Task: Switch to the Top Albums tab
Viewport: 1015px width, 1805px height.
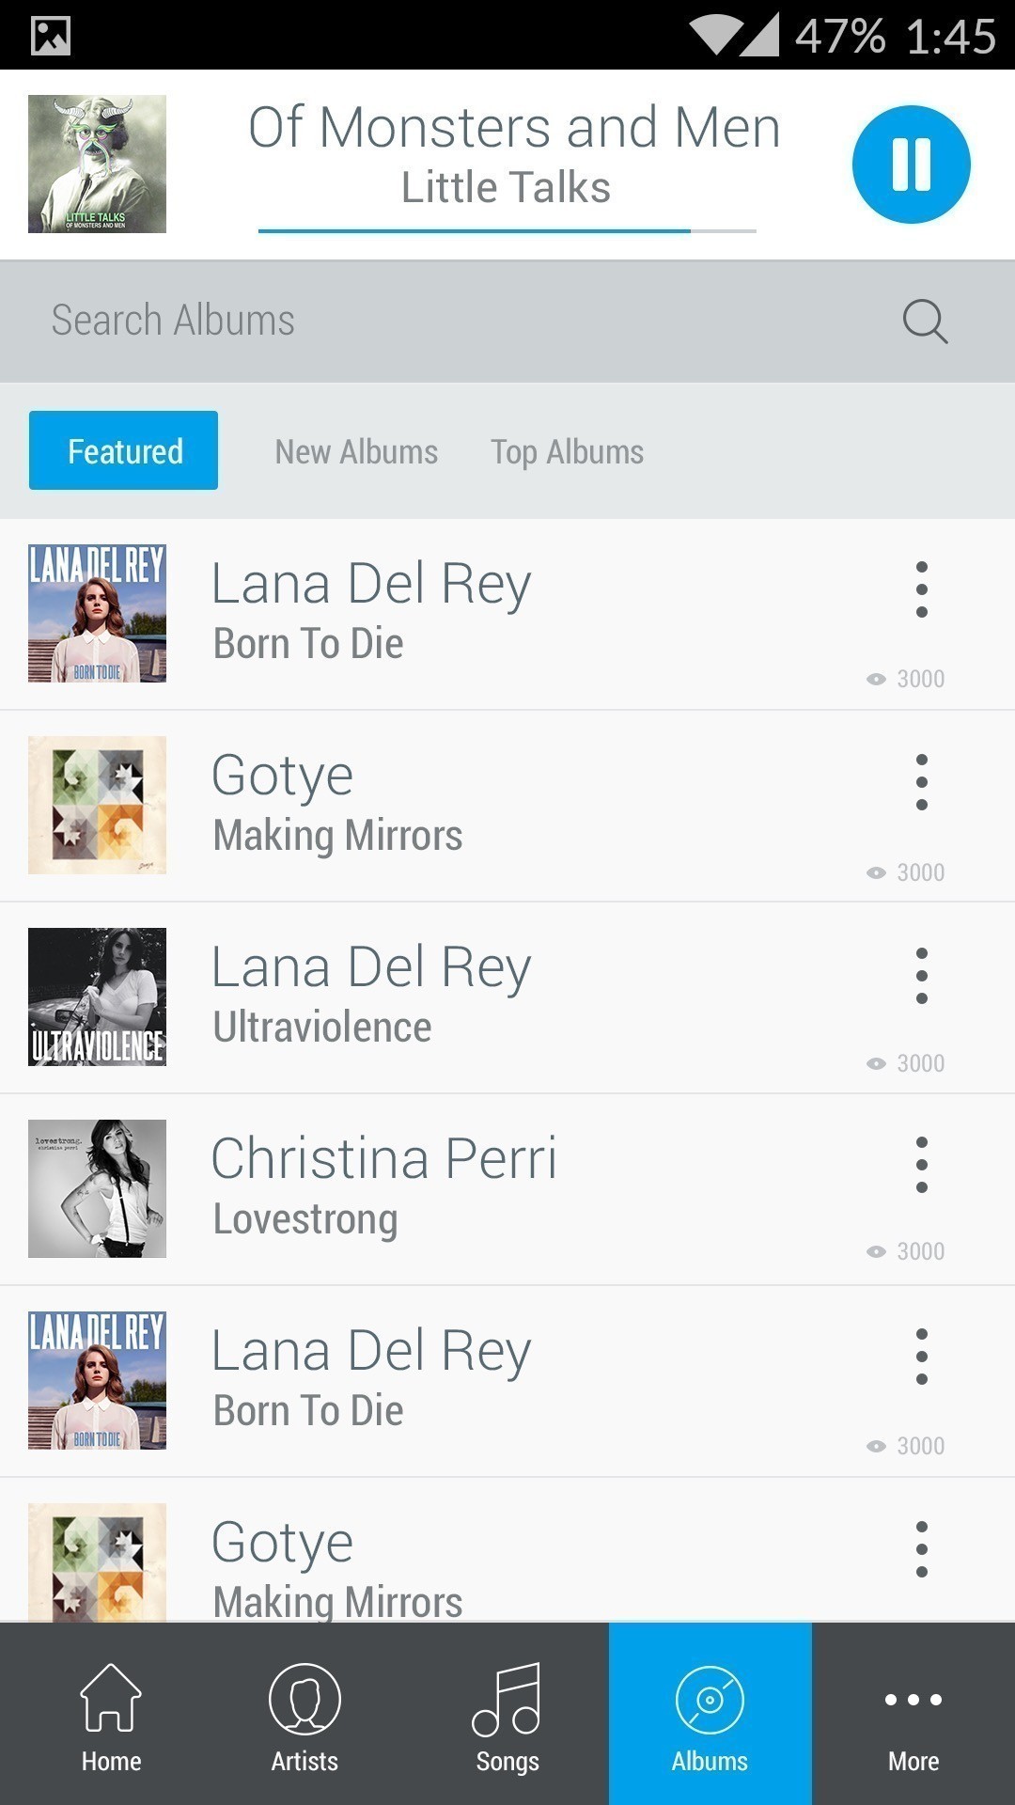Action: pyautogui.click(x=567, y=452)
